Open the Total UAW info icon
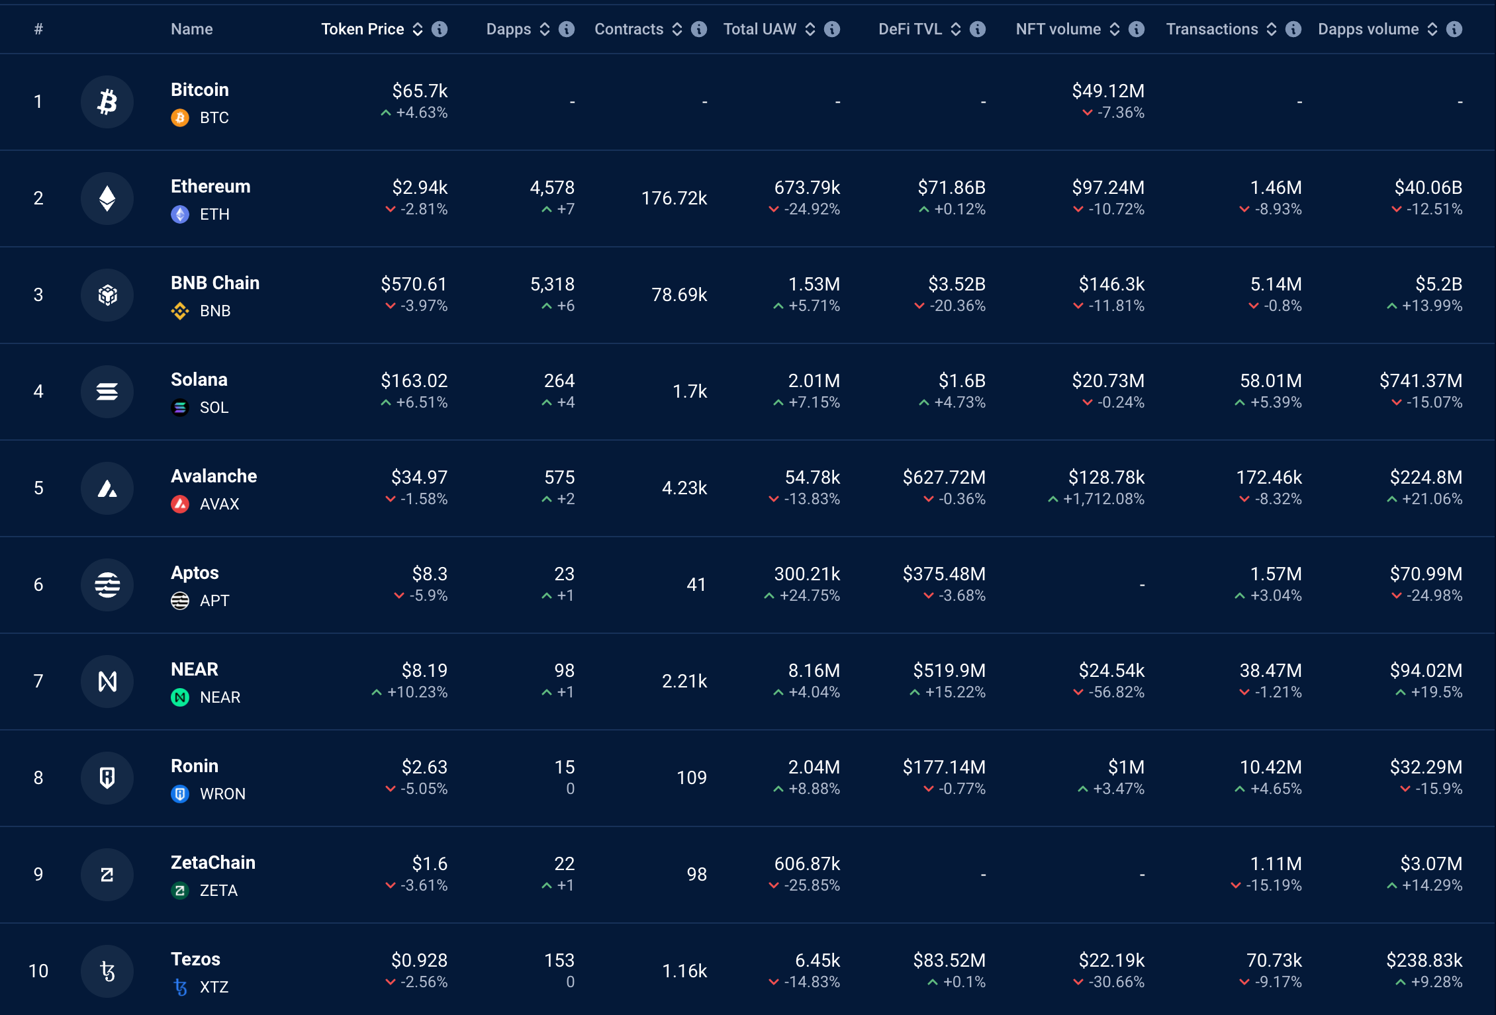Image resolution: width=1496 pixels, height=1015 pixels. click(x=832, y=29)
